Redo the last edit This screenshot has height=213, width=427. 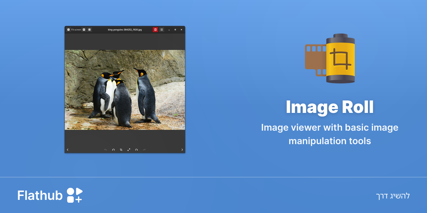pyautogui.click(x=144, y=150)
